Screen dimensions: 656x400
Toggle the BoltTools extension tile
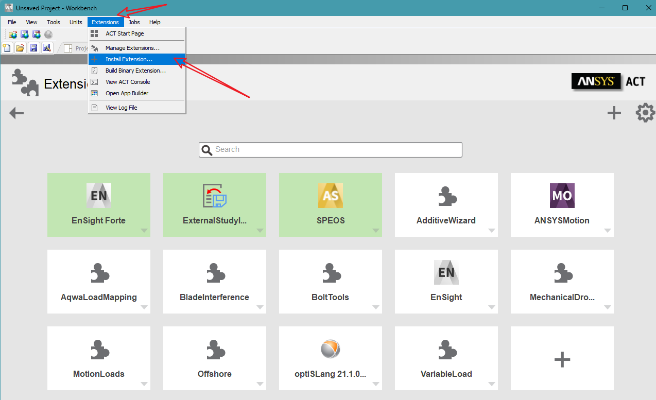tap(330, 281)
